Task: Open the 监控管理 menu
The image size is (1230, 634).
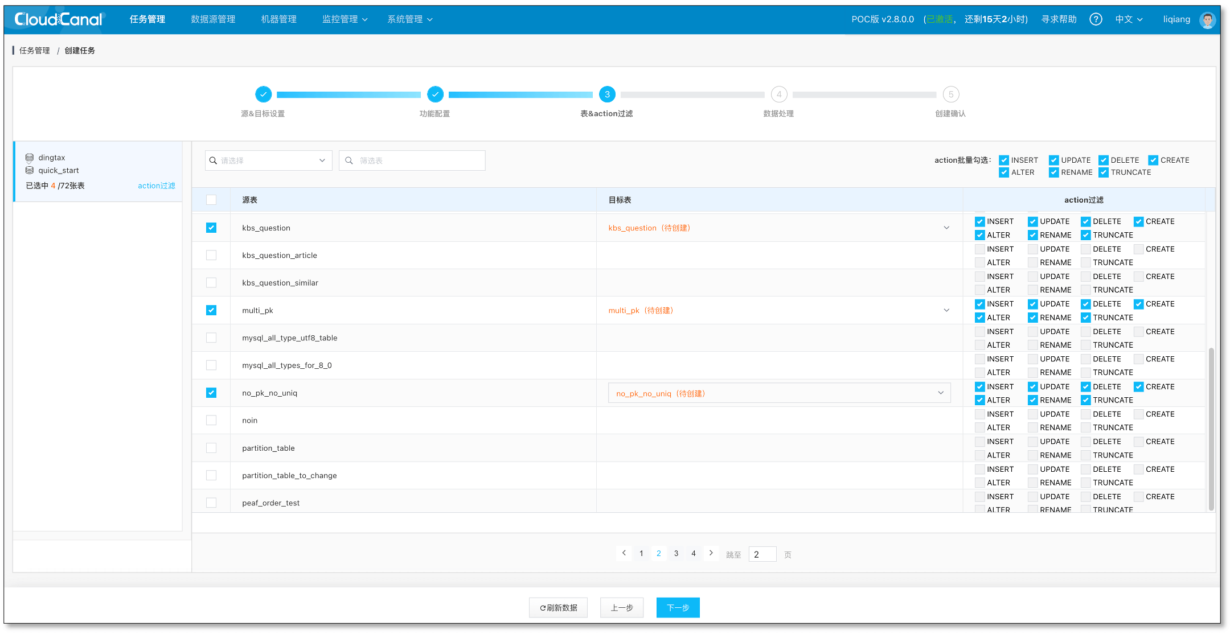Action: (x=345, y=19)
